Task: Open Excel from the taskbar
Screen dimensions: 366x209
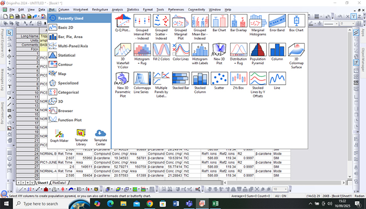Action: click(x=215, y=204)
